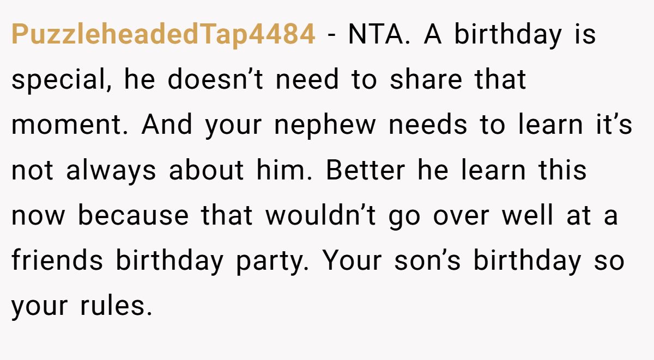Viewport: 654px width, 360px height.
Task: Click the word "friends" in the comment
Action: 57,260
